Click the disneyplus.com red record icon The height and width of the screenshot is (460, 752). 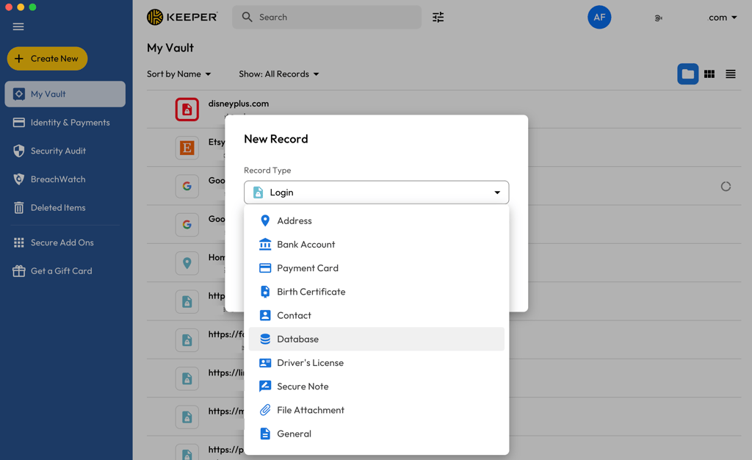point(187,109)
